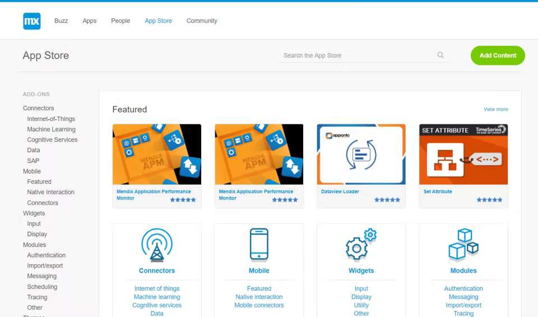Open the Mobile phone icon

(x=259, y=245)
